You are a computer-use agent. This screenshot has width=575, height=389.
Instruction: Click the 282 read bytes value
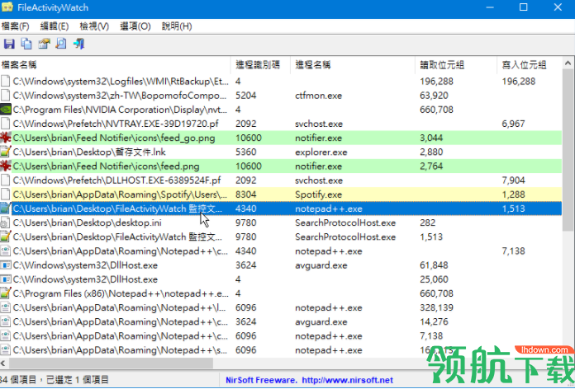tap(428, 223)
